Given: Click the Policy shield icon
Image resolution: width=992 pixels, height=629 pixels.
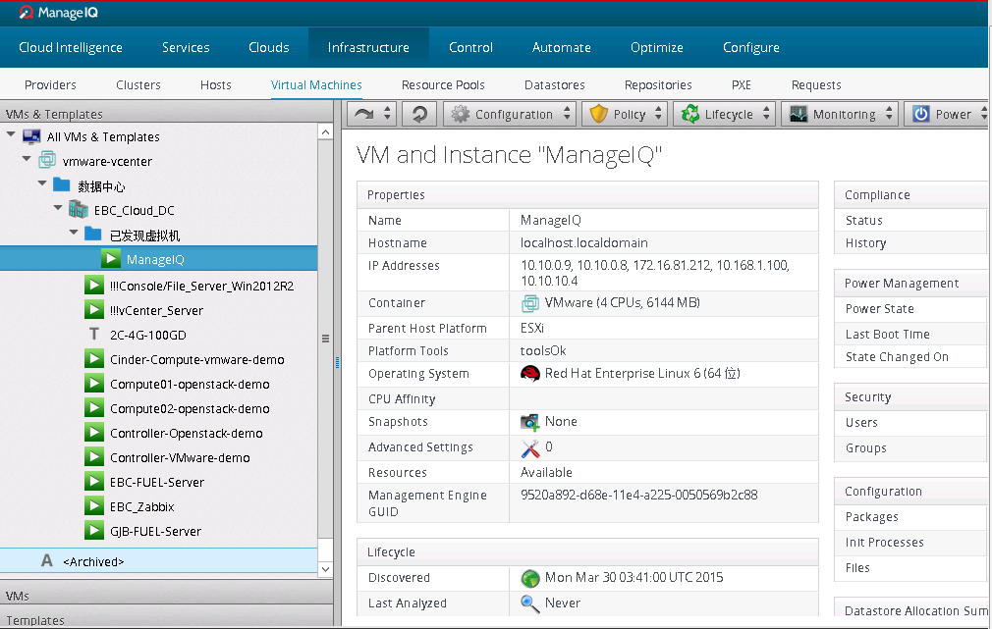Looking at the screenshot, I should pyautogui.click(x=598, y=114).
